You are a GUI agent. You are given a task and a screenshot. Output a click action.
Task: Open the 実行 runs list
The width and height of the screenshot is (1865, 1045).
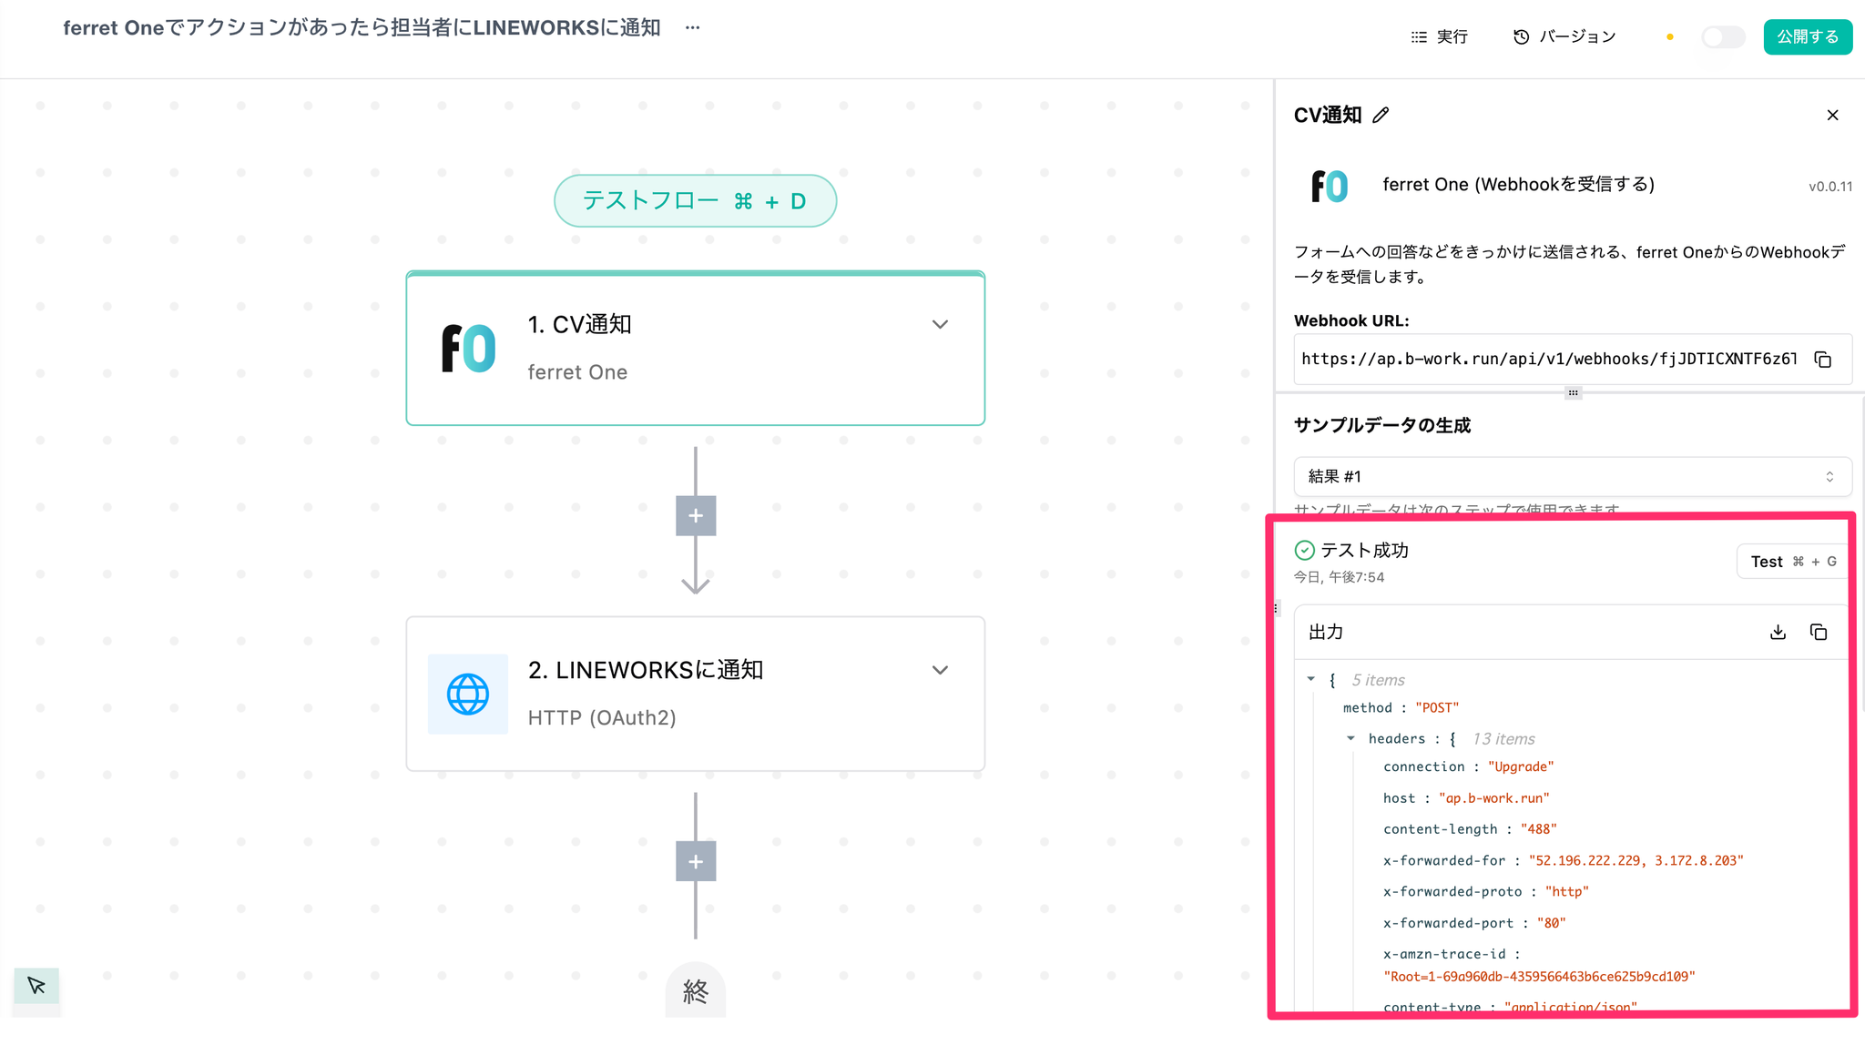(x=1440, y=37)
